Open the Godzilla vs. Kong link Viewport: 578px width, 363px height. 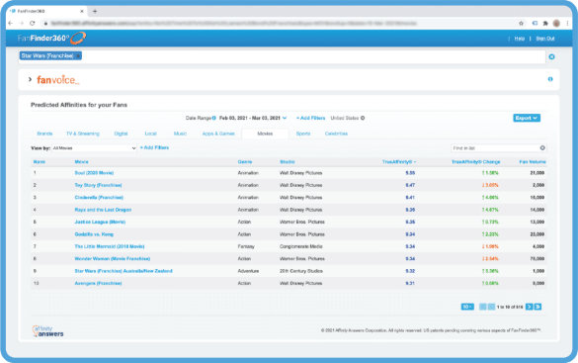click(94, 234)
